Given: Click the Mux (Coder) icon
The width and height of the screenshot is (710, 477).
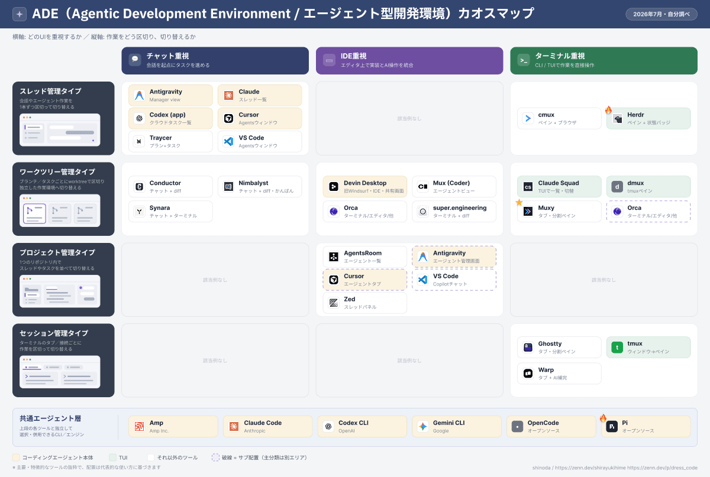Looking at the screenshot, I should pyautogui.click(x=423, y=187).
